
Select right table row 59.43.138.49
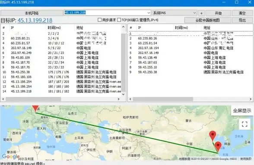pos(190,58)
